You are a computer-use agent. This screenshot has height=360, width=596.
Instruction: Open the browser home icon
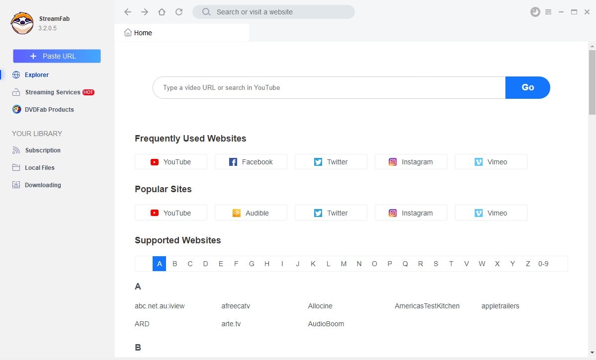(162, 12)
